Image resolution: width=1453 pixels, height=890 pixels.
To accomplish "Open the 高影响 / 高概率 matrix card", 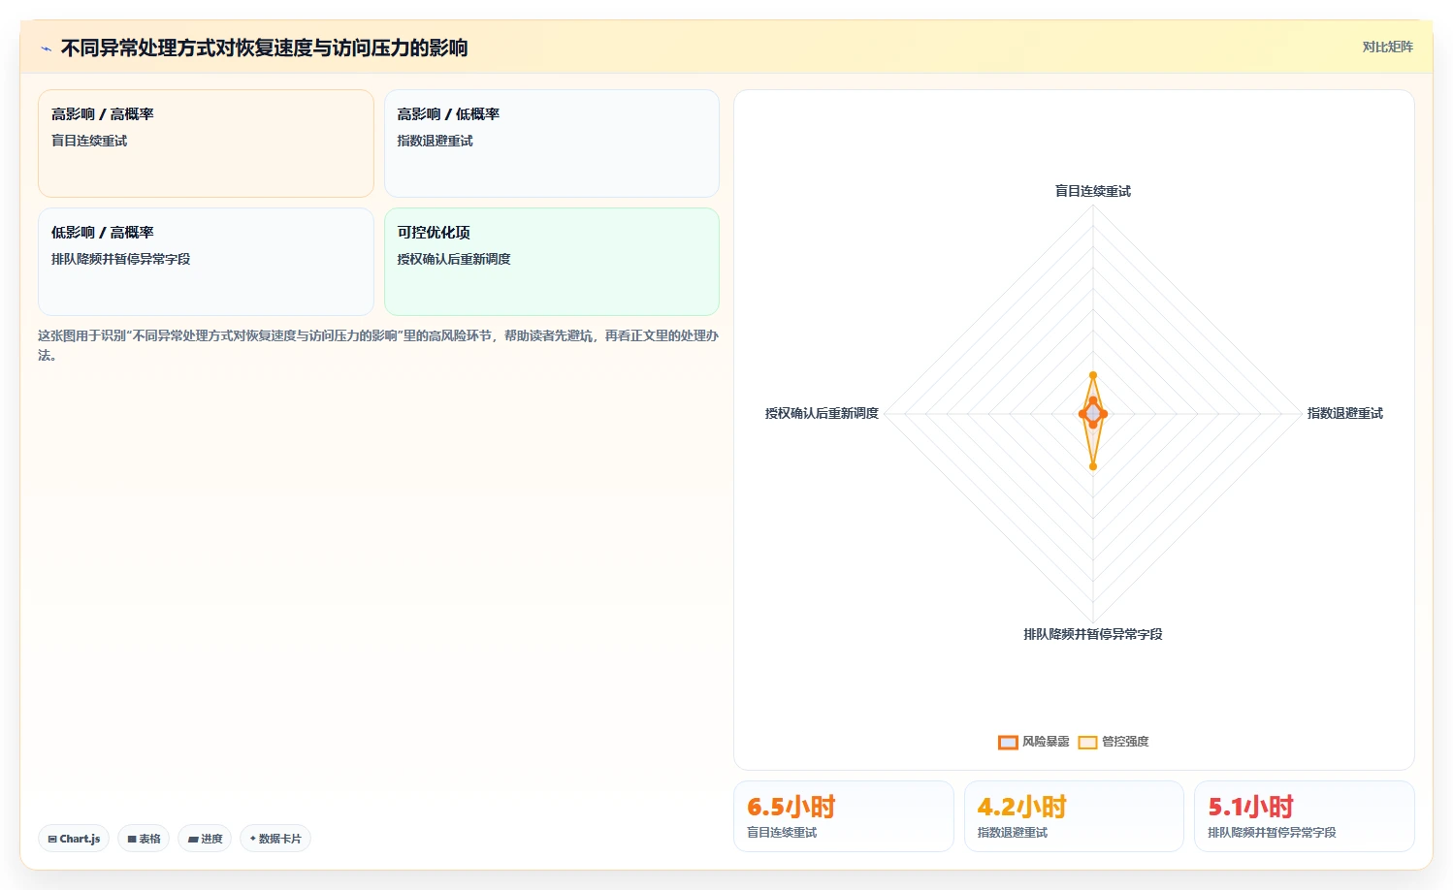I will coord(206,143).
